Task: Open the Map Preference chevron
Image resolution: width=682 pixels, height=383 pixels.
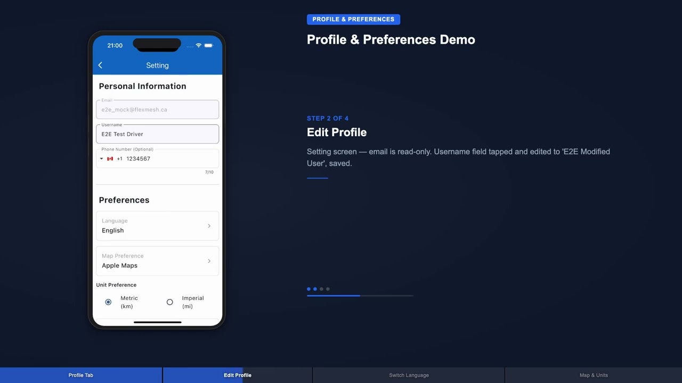Action: [209, 261]
